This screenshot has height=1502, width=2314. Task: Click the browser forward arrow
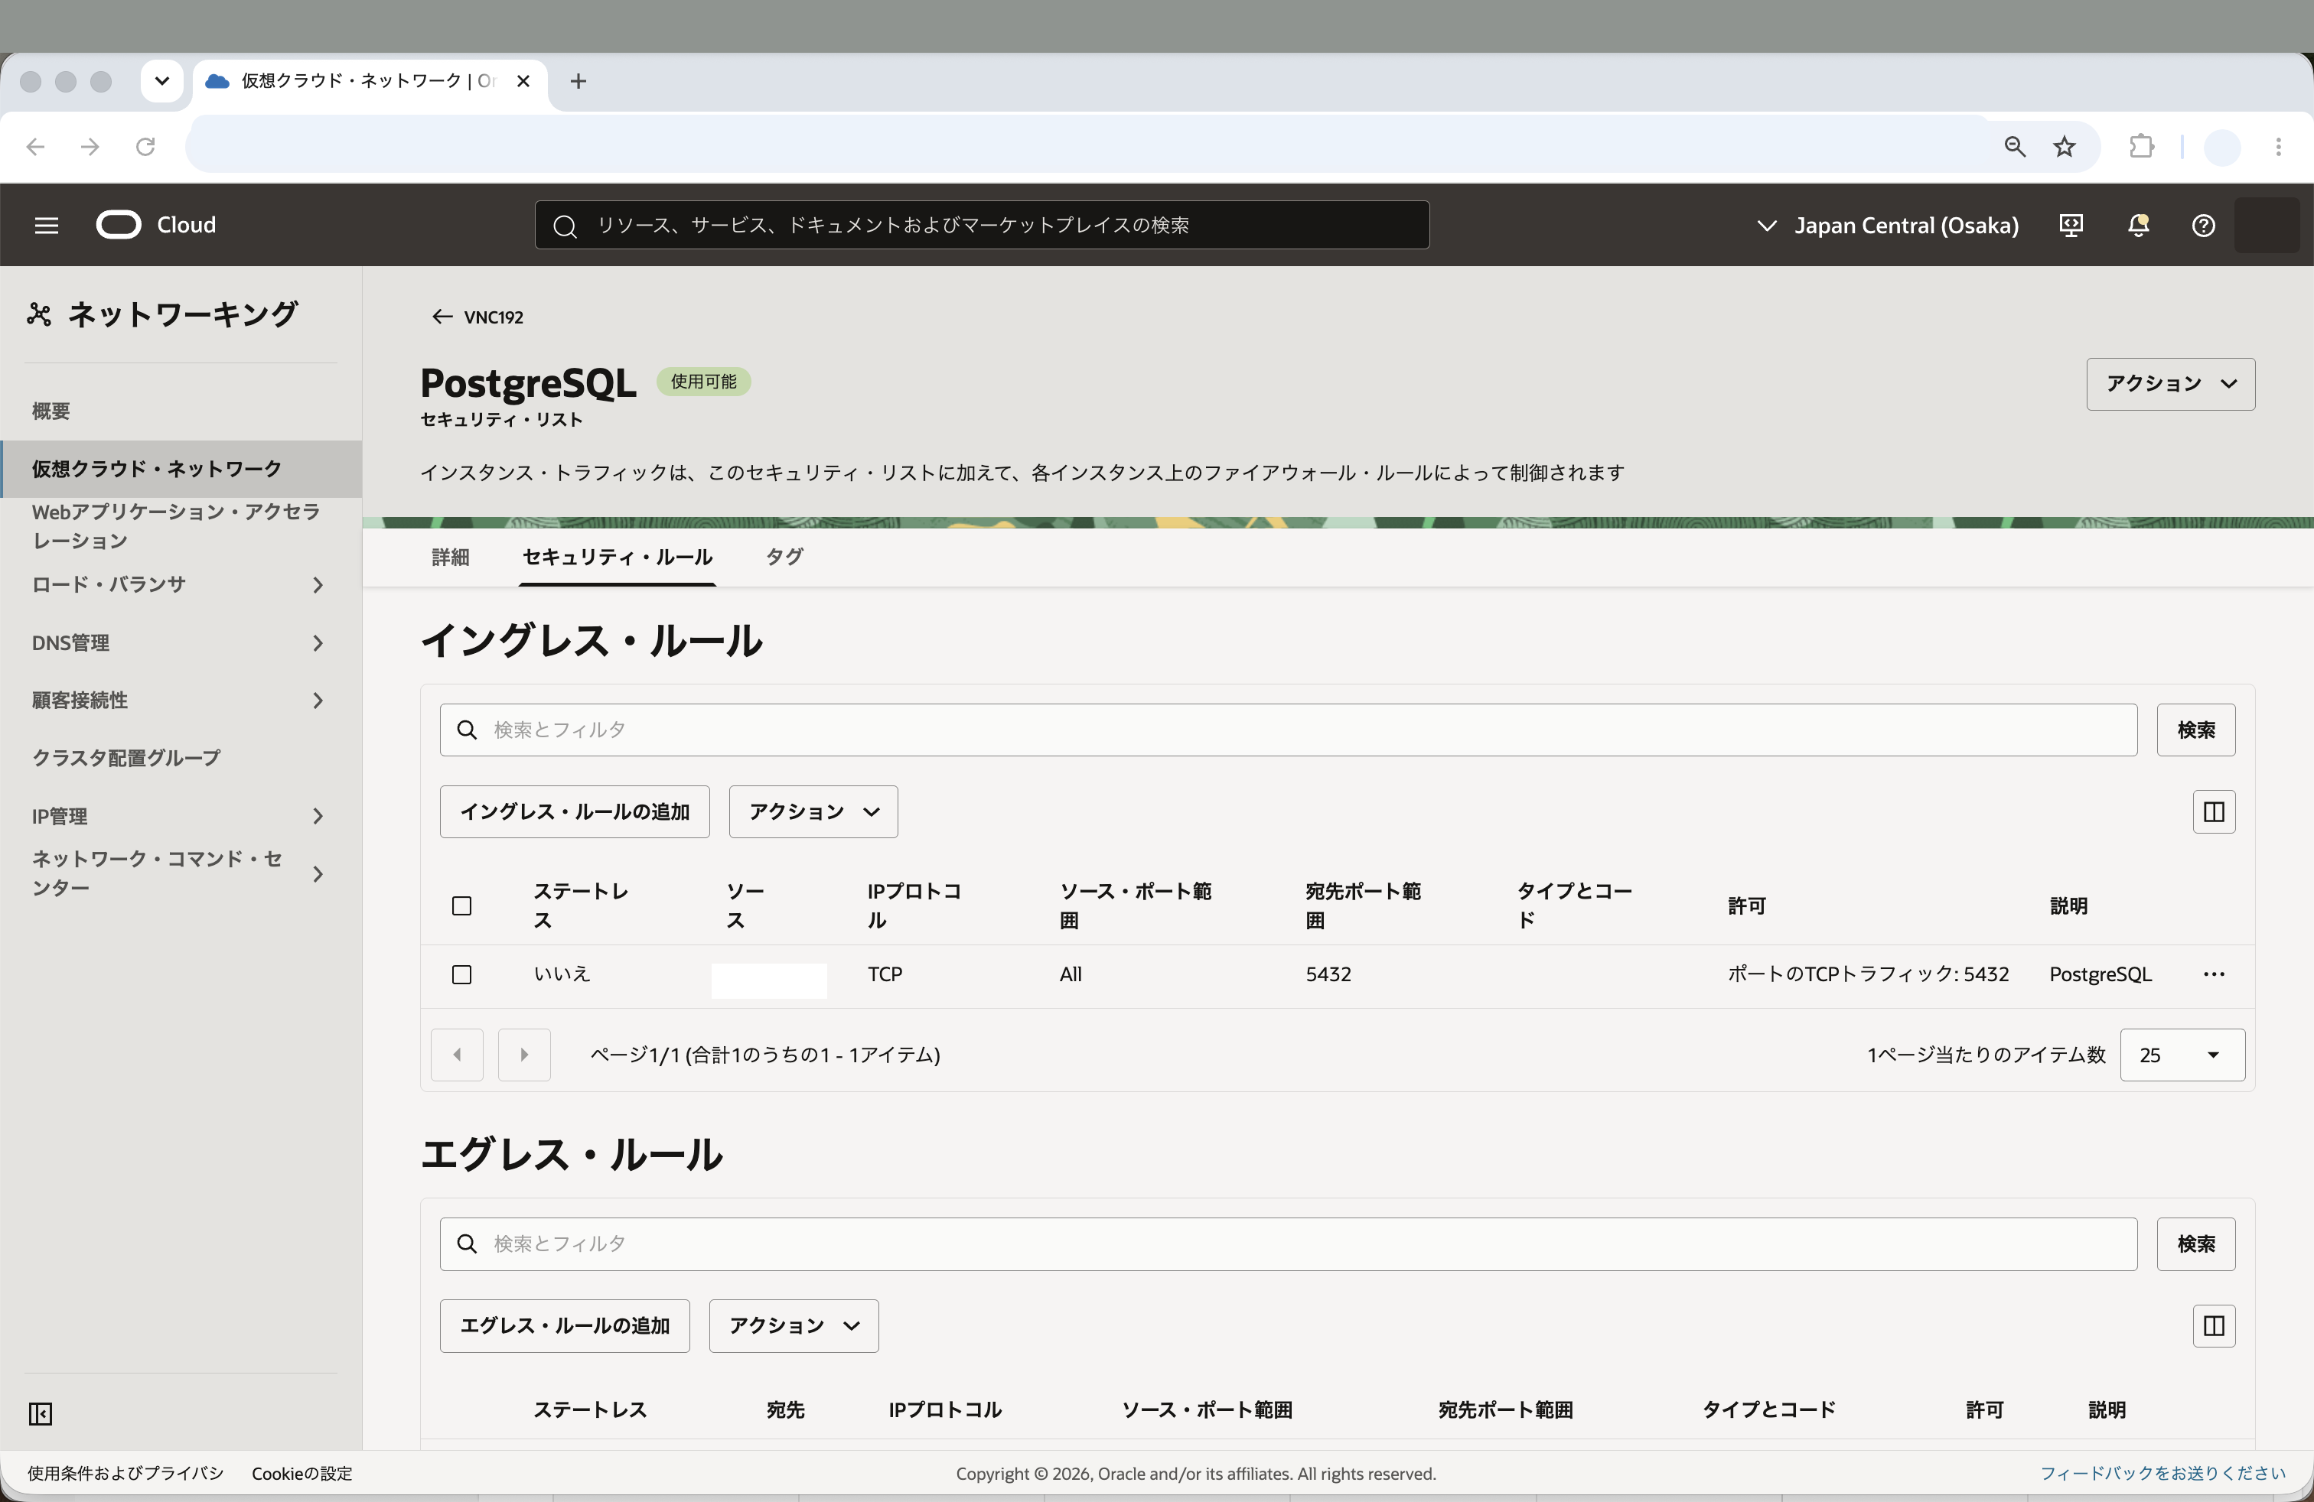pos(90,147)
